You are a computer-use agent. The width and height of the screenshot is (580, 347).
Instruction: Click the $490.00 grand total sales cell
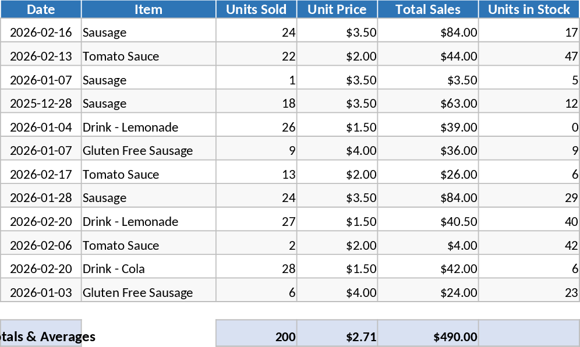[428, 337]
